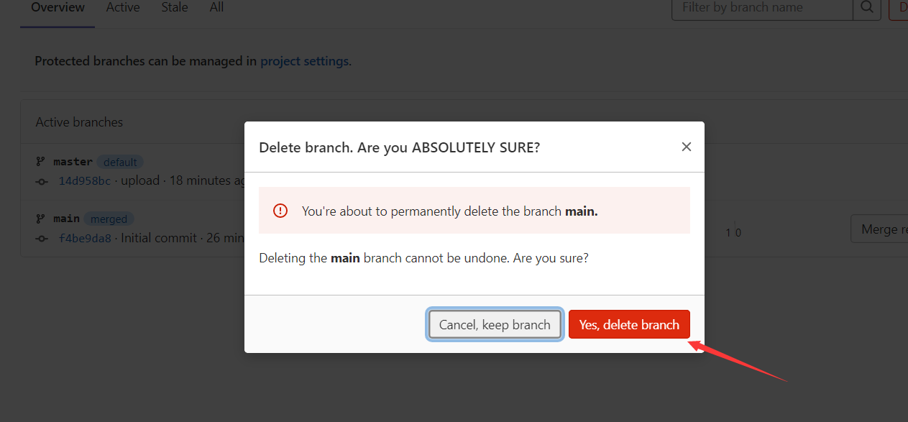Click the red warning icon in alert
Image resolution: width=908 pixels, height=422 pixels.
pyautogui.click(x=280, y=211)
